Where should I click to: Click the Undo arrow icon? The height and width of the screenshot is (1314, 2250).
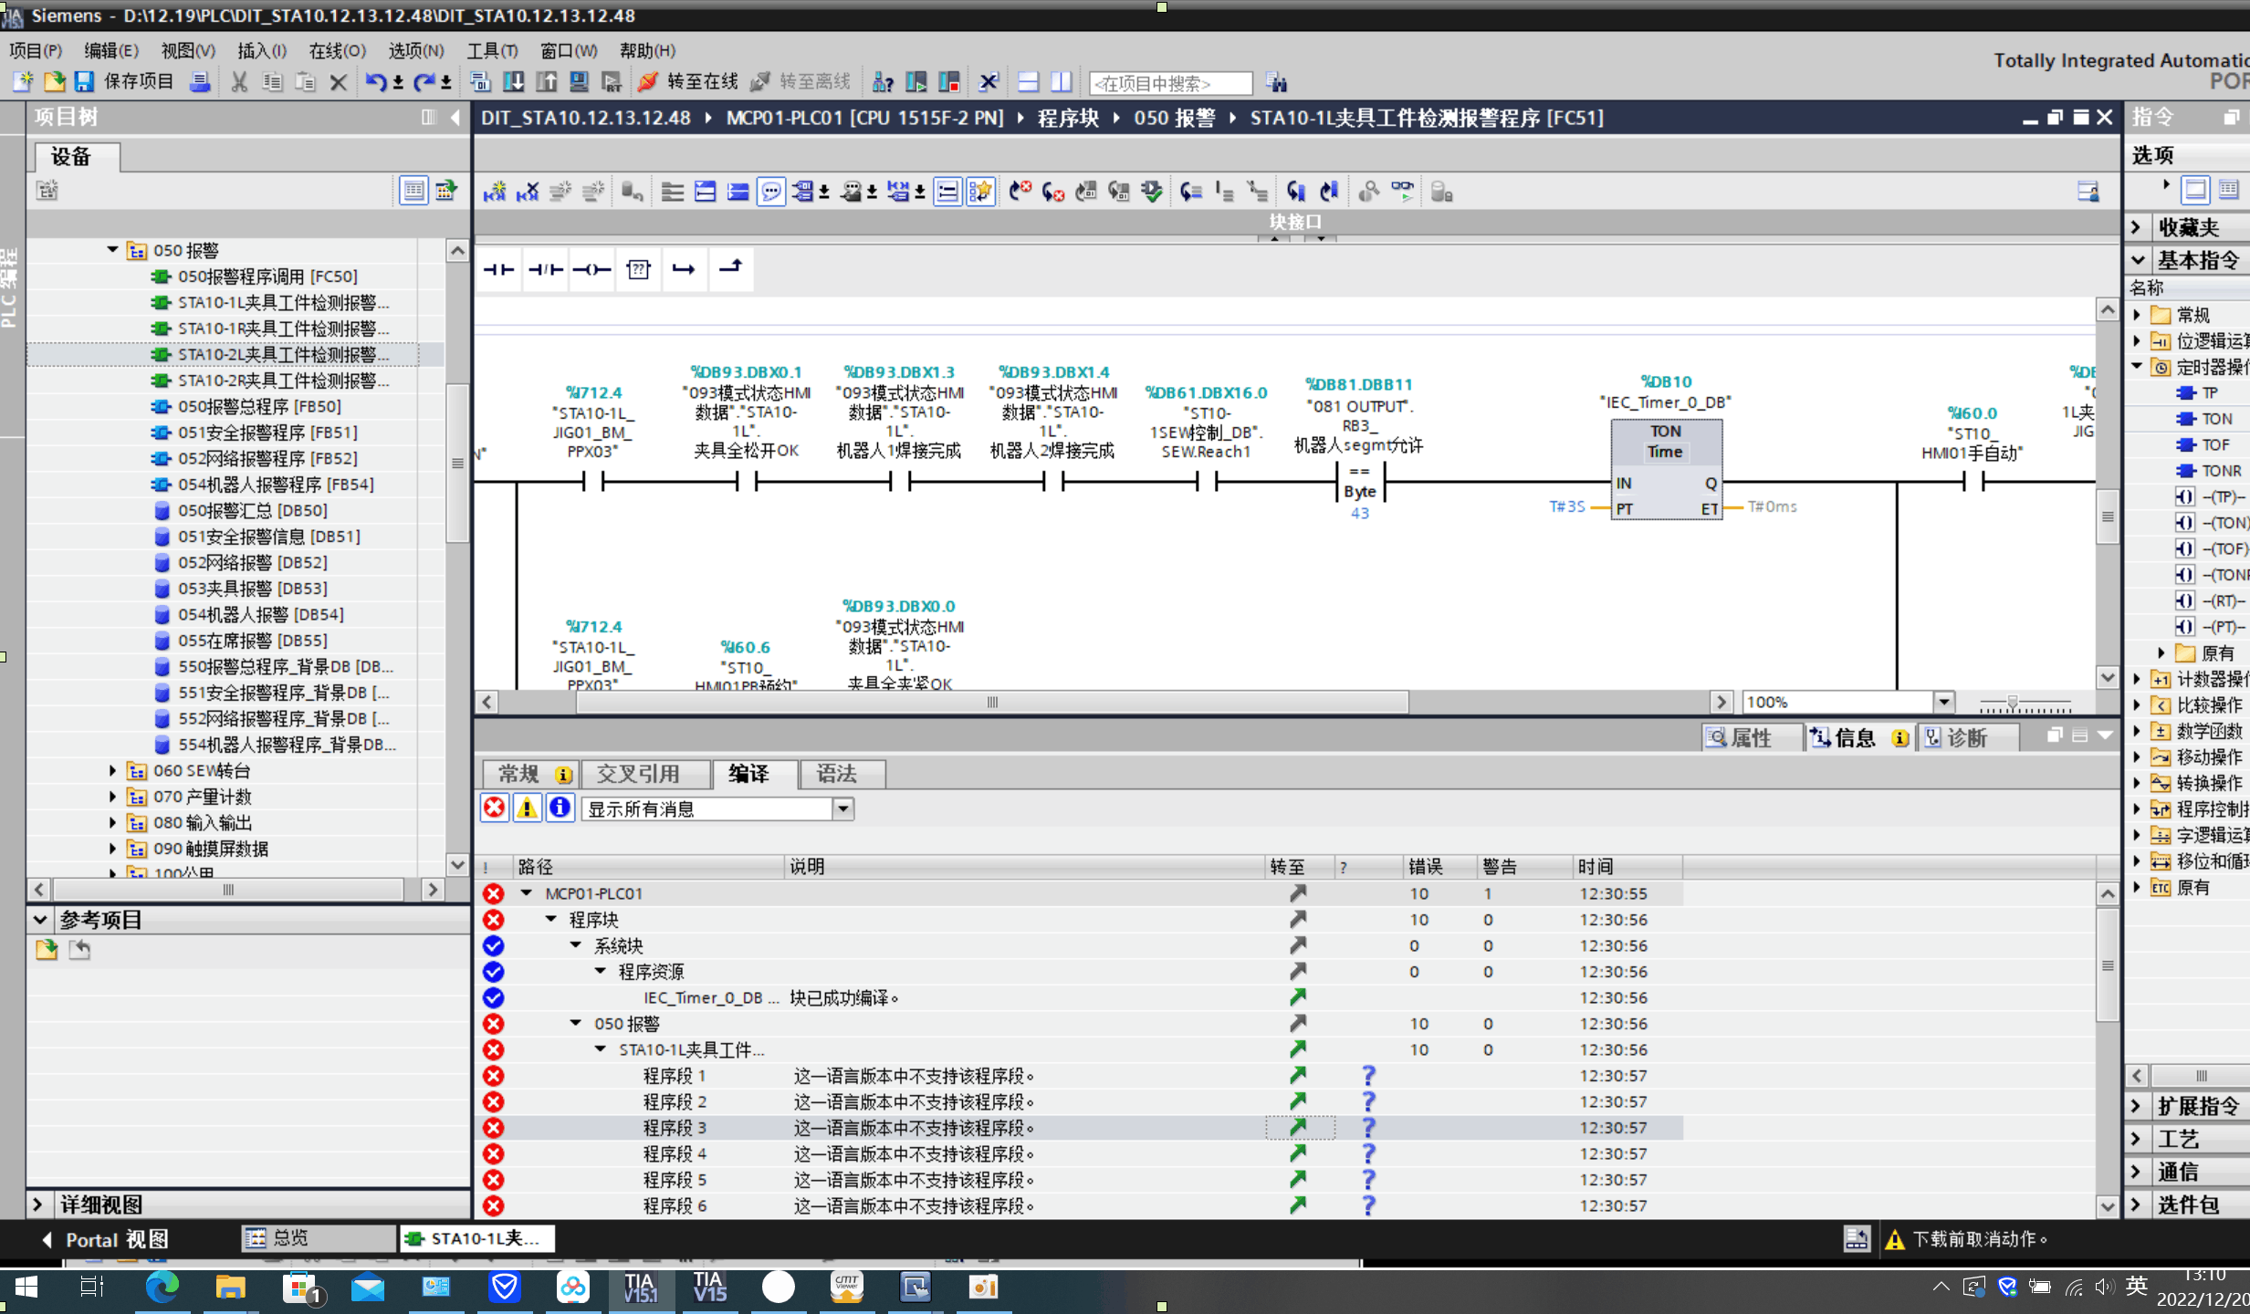pos(374,82)
